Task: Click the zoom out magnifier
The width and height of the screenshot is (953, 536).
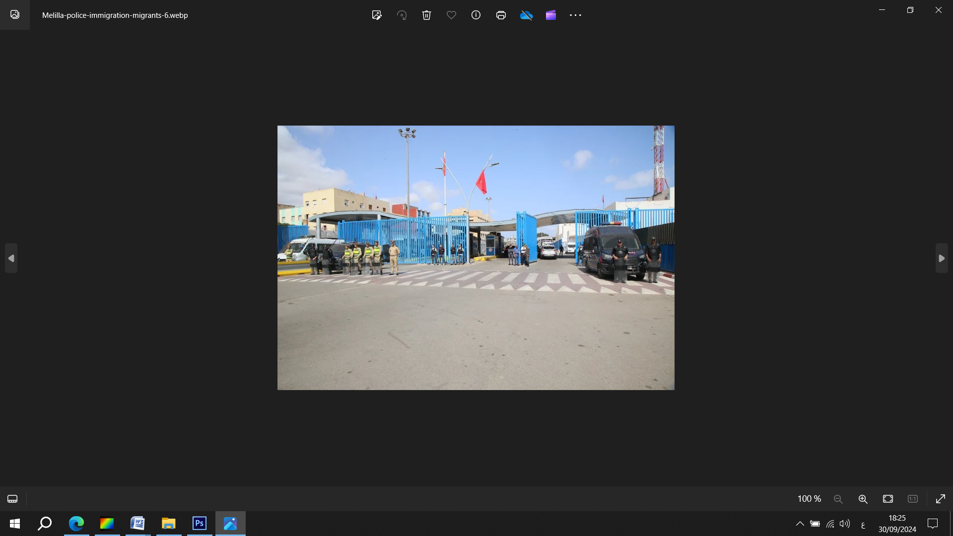Action: coord(838,499)
